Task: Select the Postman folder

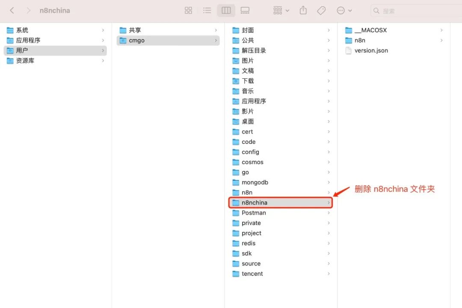Action: (x=281, y=213)
